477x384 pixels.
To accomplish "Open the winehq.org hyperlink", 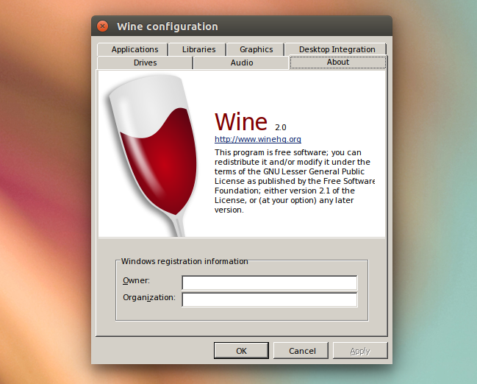I will 257,139.
